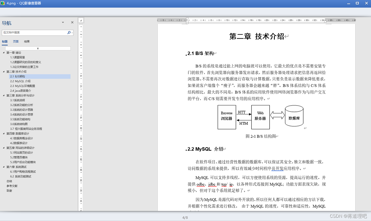371x221 pixels.
Task: Click the jump-to-top arrow above the headings list
Action: (x=38, y=48)
